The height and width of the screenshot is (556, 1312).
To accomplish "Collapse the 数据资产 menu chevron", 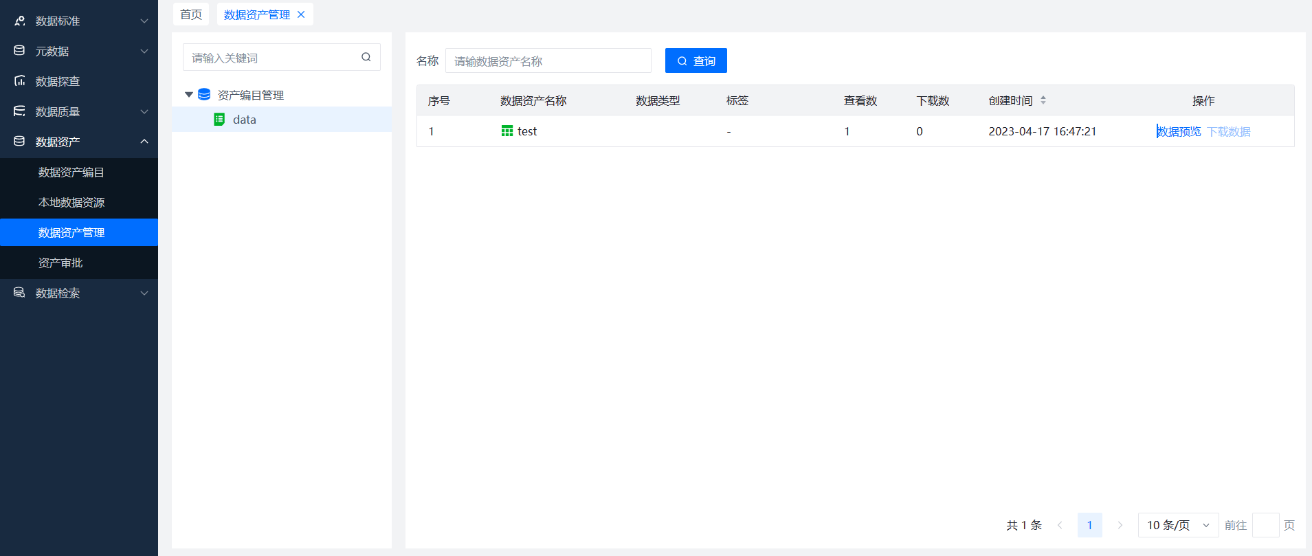I will 144,142.
